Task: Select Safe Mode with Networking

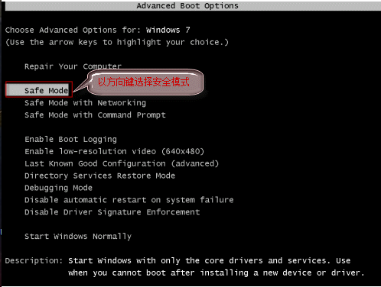Action: click(85, 103)
